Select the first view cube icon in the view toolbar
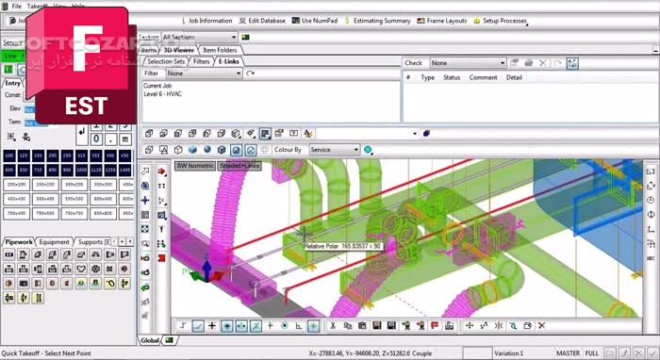Screen dimensions: 660x360 (x=149, y=134)
